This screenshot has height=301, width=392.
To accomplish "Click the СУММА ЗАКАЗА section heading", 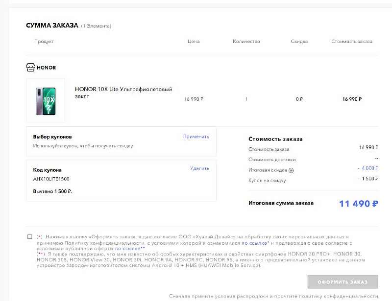I will click(x=52, y=25).
